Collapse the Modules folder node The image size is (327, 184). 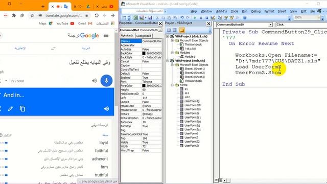[172, 53]
